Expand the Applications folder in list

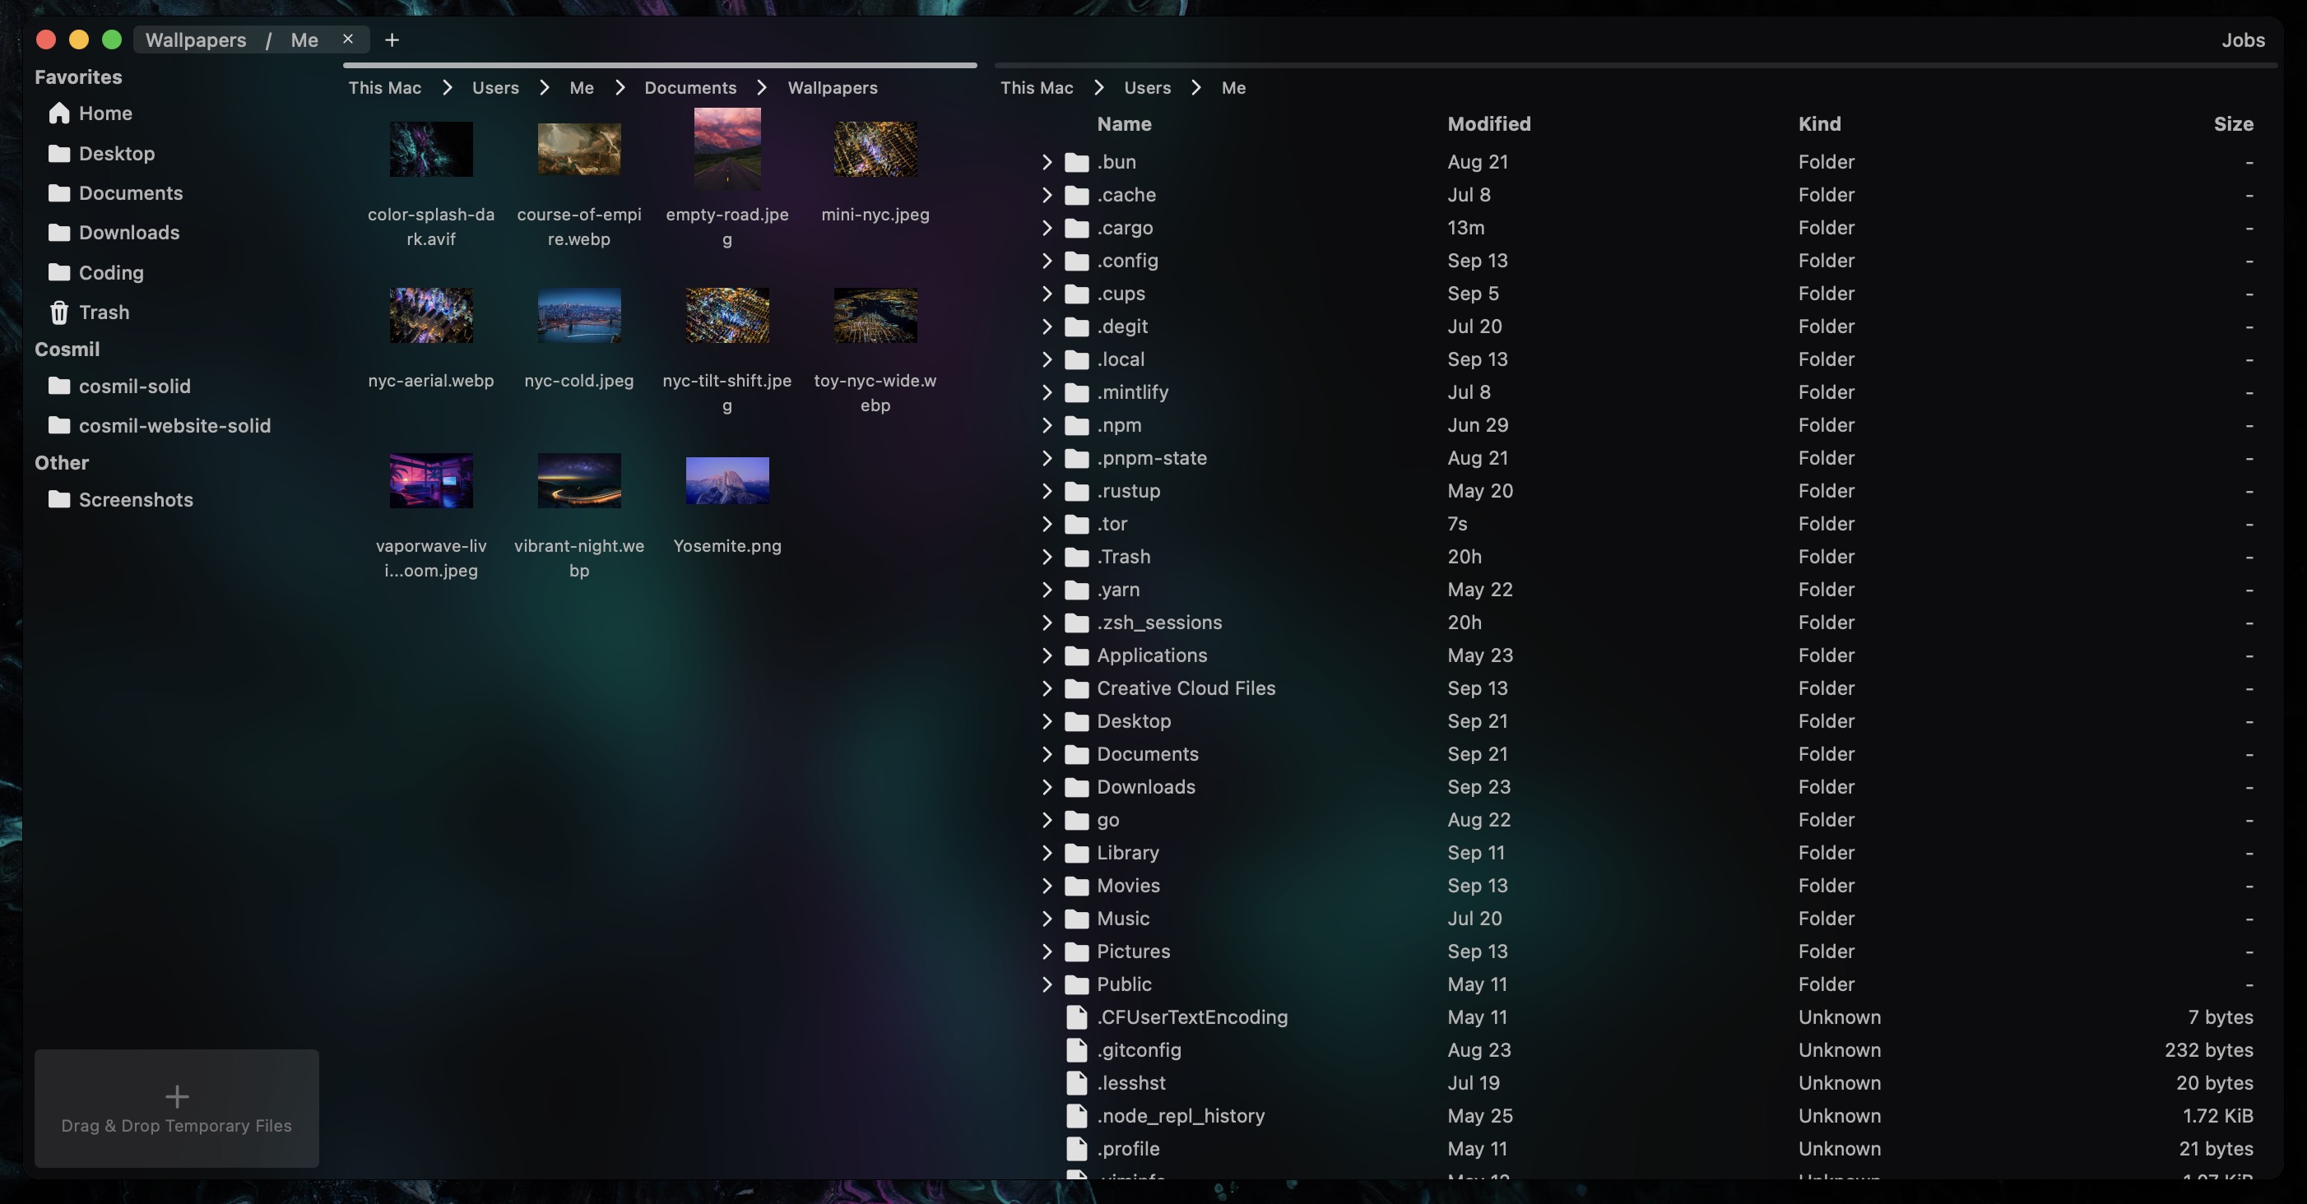tap(1046, 655)
